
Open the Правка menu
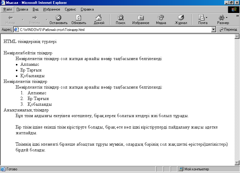click(22, 9)
